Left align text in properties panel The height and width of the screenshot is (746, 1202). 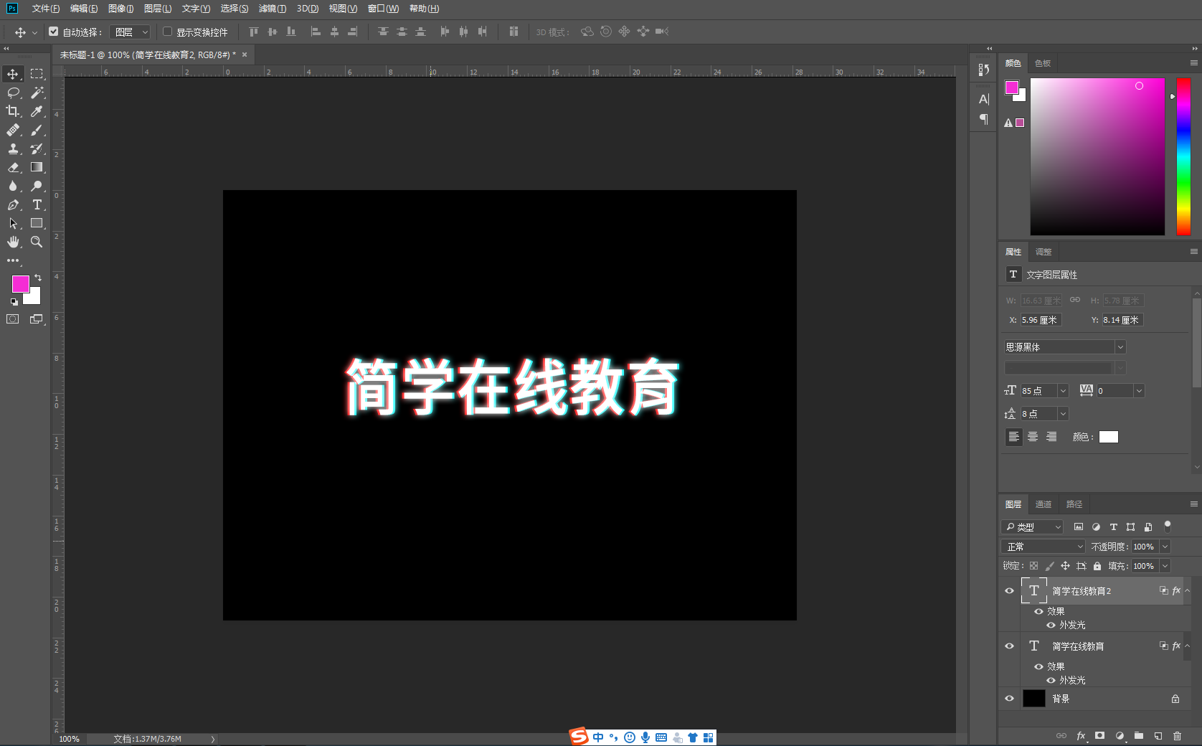[1013, 437]
